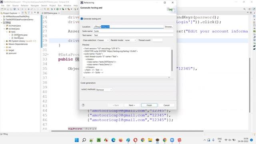Launch Opera from the taskbar
256x144 pixels.
135,140
